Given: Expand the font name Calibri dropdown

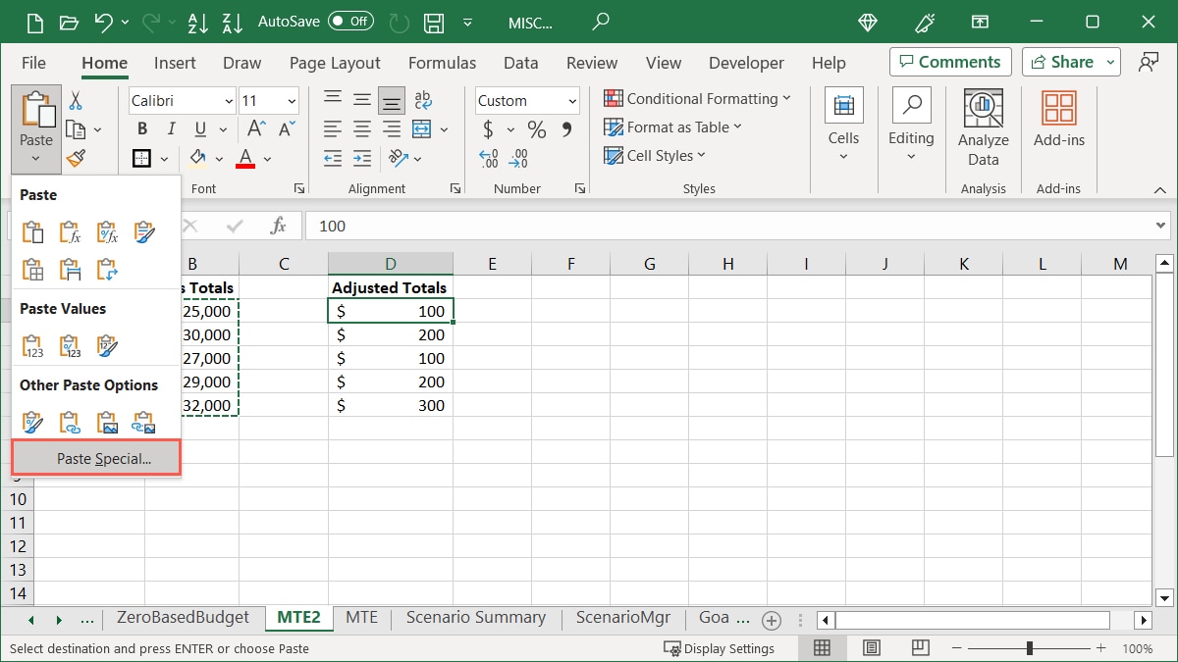Looking at the screenshot, I should [229, 101].
